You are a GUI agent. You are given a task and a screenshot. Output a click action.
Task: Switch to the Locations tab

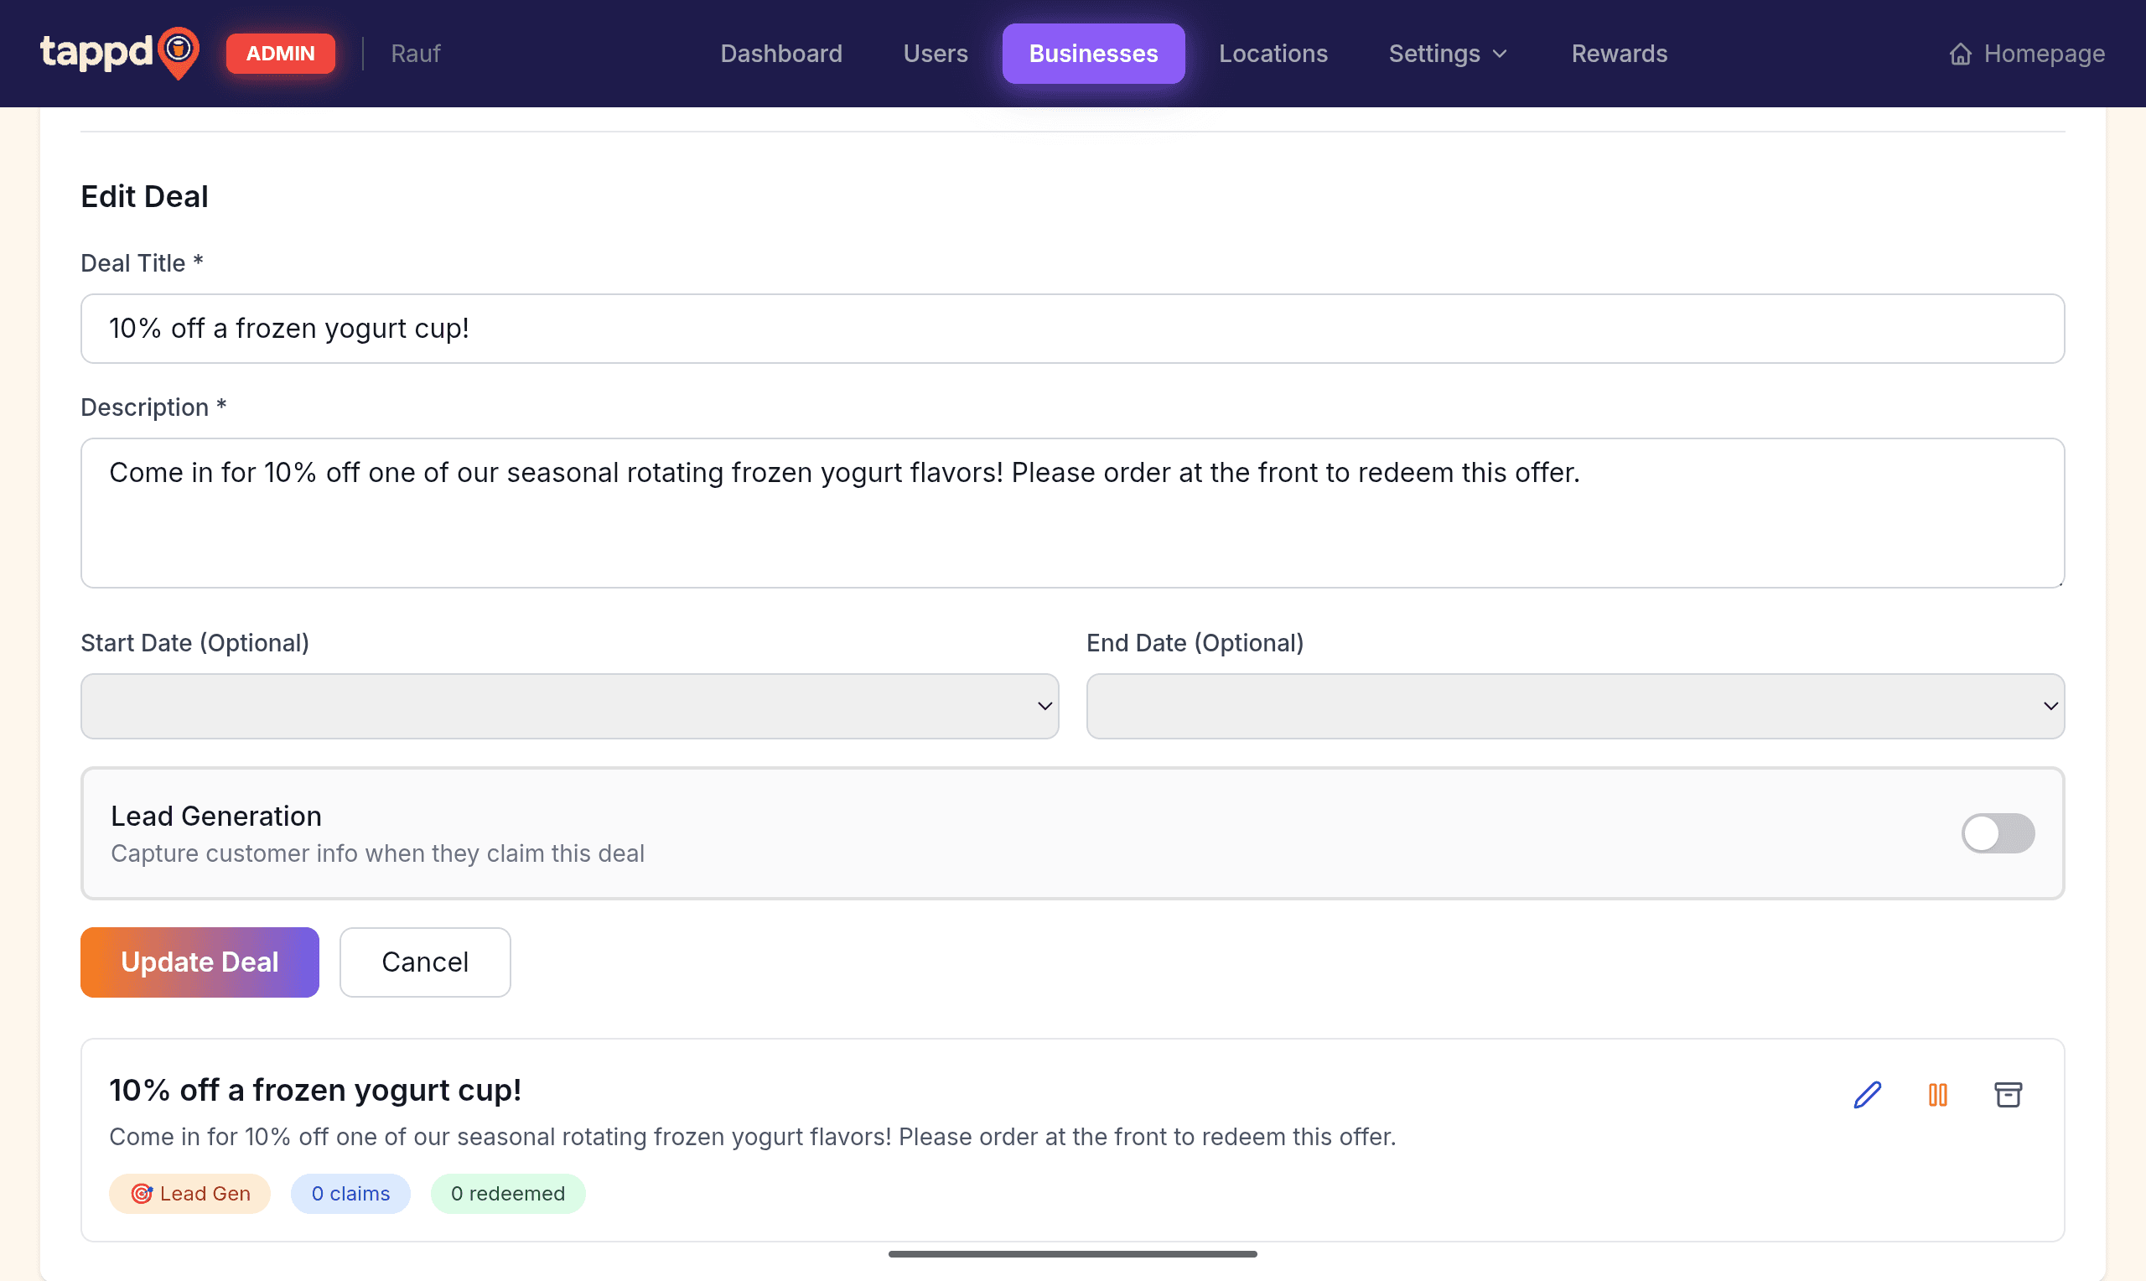coord(1273,54)
